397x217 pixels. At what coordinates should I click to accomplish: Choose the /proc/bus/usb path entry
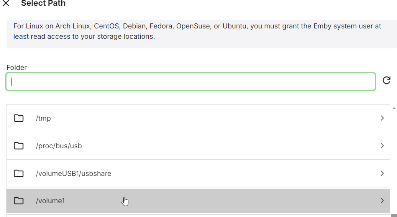tap(59, 146)
